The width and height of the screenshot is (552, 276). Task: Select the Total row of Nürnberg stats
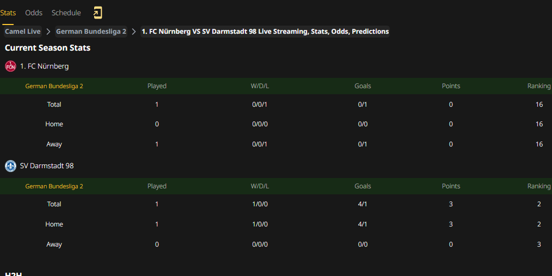(276, 105)
